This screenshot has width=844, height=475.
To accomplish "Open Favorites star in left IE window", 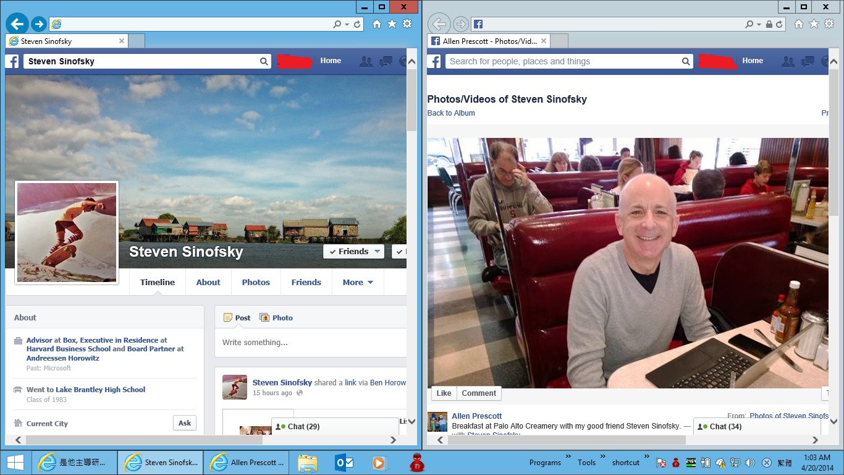I will point(392,24).
